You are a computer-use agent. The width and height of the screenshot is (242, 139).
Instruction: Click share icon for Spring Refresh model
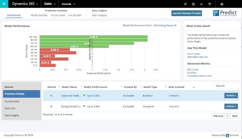click(x=51, y=106)
